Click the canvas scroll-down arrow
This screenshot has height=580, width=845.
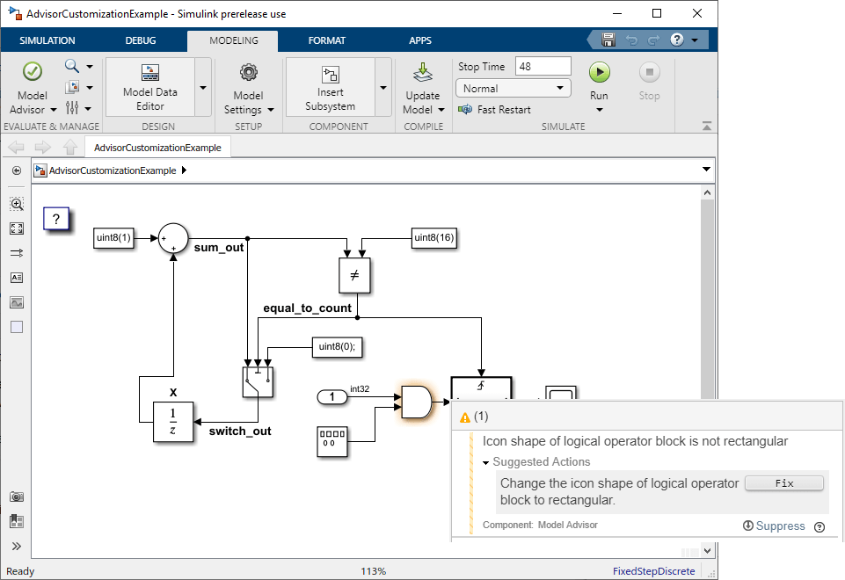pyautogui.click(x=707, y=550)
